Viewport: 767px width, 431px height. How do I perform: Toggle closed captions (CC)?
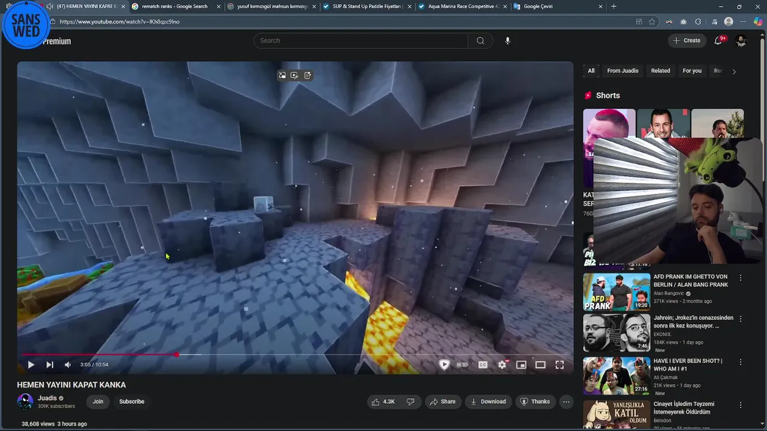482,365
